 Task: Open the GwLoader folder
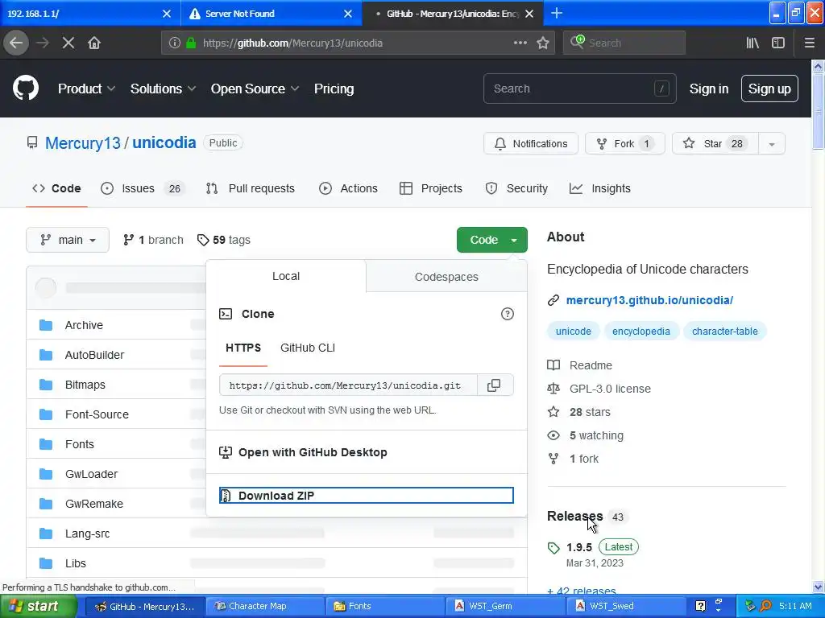92,474
